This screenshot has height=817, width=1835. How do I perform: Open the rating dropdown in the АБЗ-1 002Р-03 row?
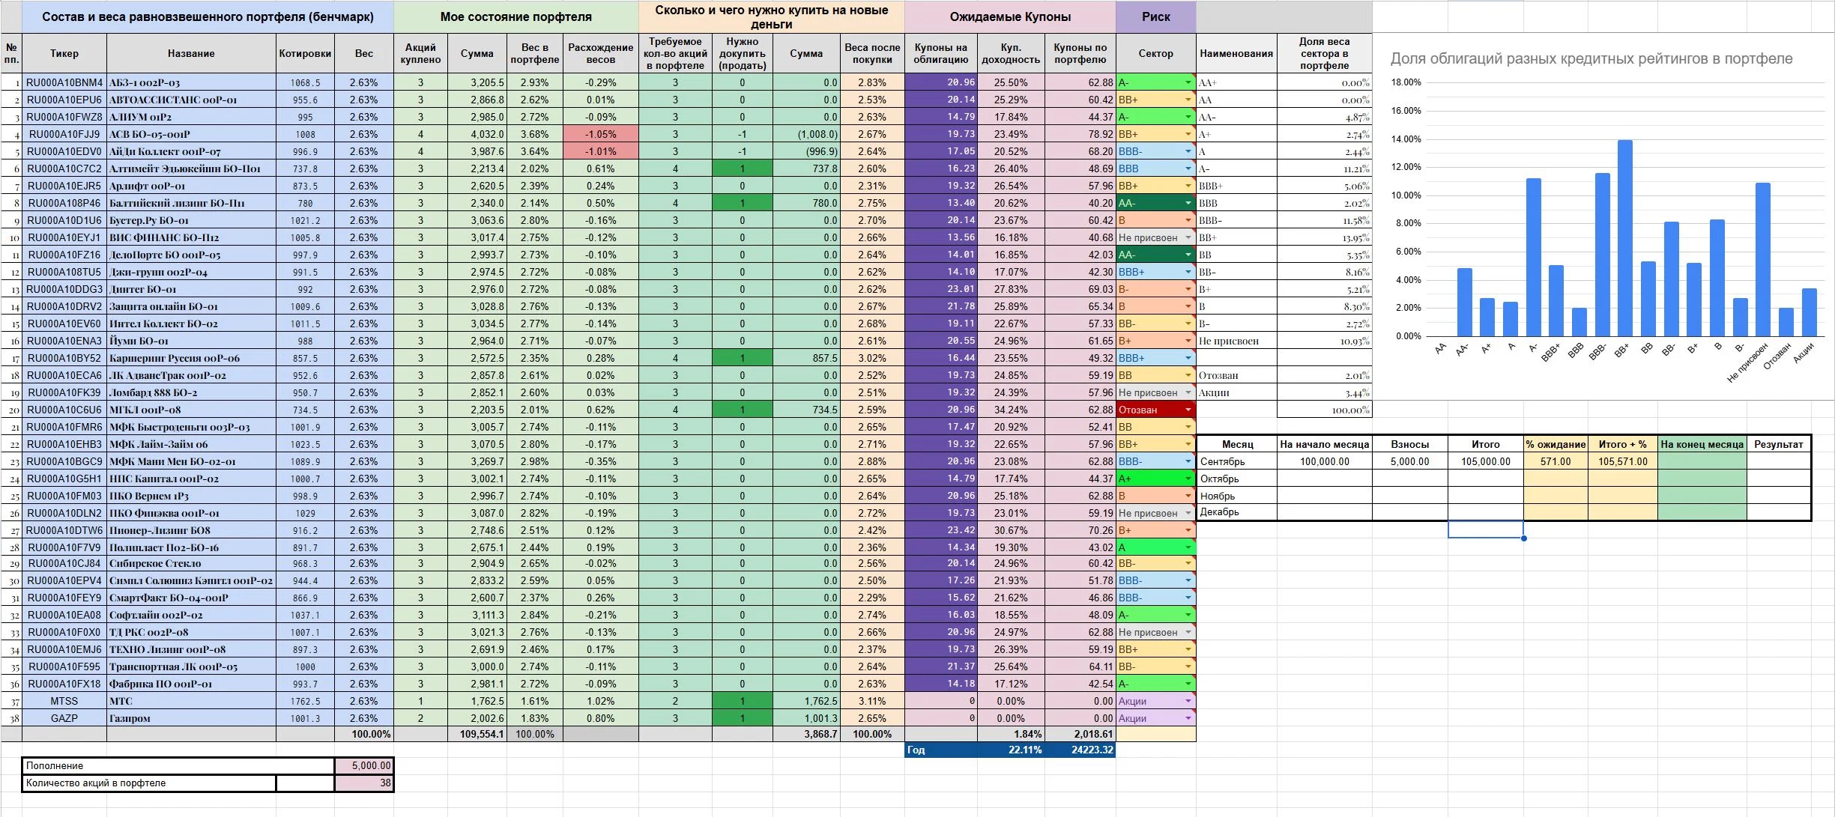coord(1188,82)
